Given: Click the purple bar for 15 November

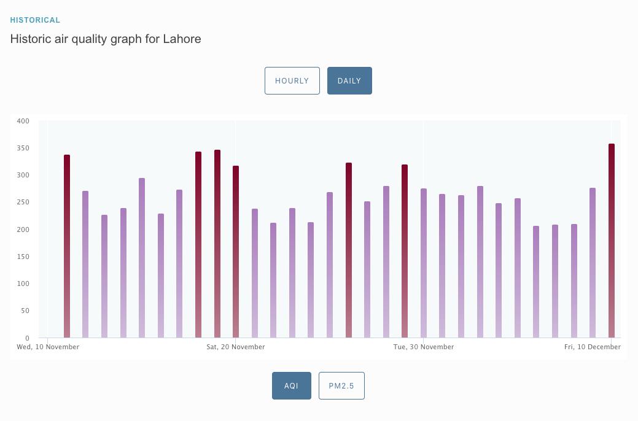Looking at the screenshot, I should (x=142, y=258).
